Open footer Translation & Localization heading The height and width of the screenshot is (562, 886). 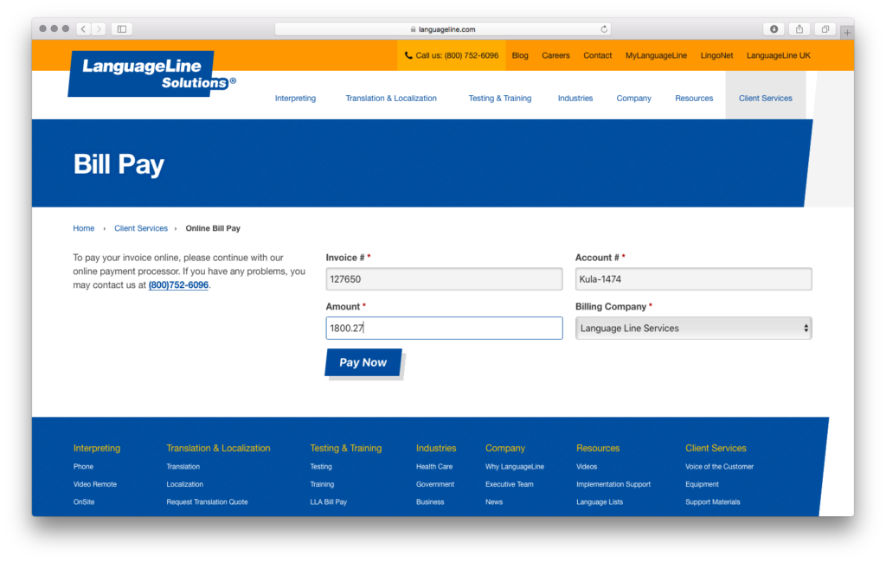point(218,448)
